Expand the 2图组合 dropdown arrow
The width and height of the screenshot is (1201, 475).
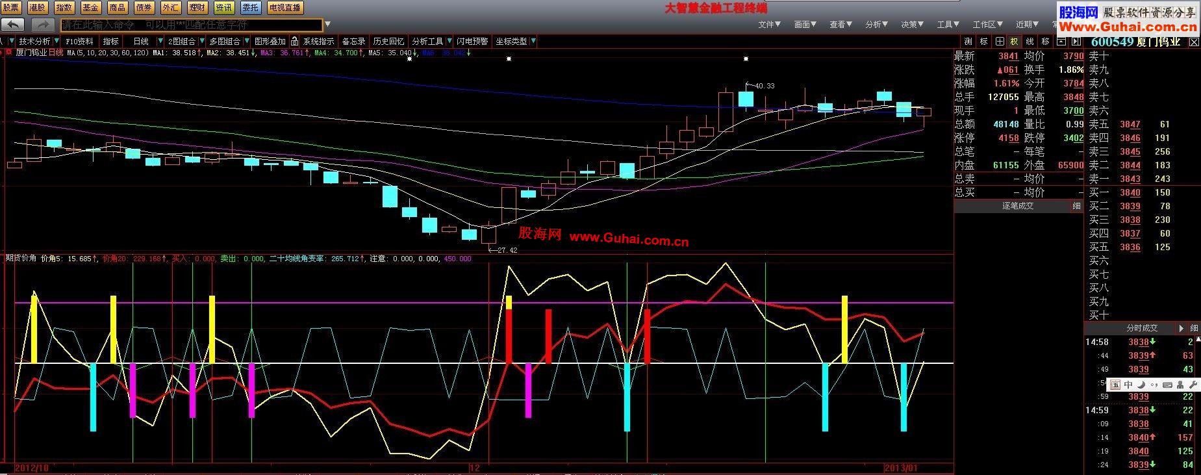click(x=202, y=41)
